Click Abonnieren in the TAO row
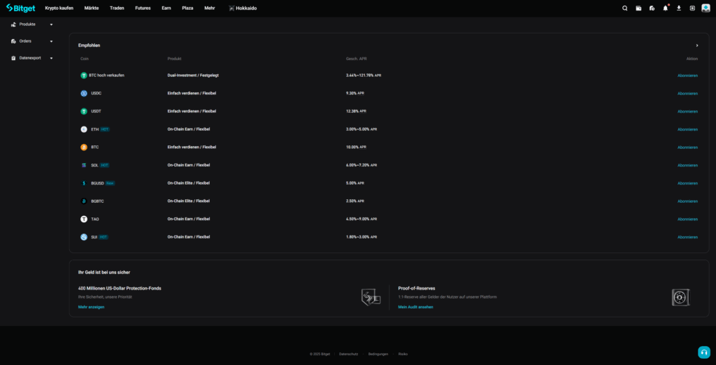Image resolution: width=716 pixels, height=365 pixels. tap(687, 220)
